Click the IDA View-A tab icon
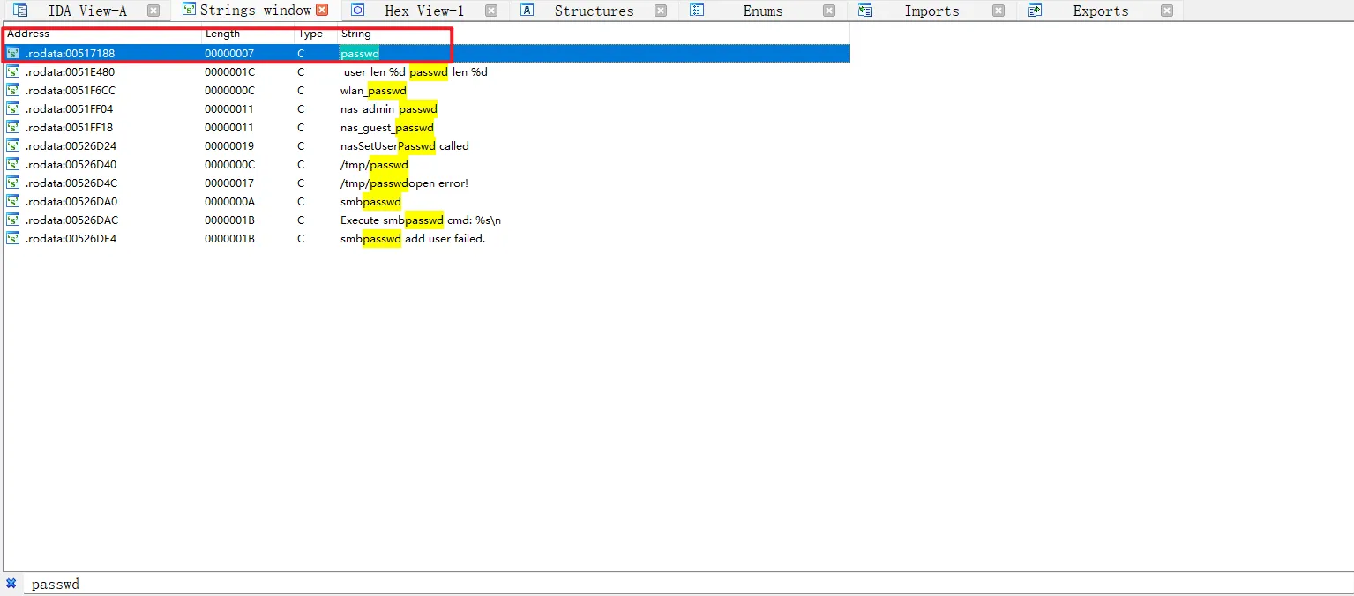1354x596 pixels. point(20,11)
